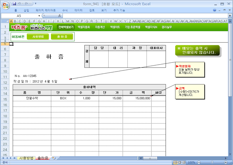Click the green 출 하 증 button
The image size is (233, 165).
62,36
